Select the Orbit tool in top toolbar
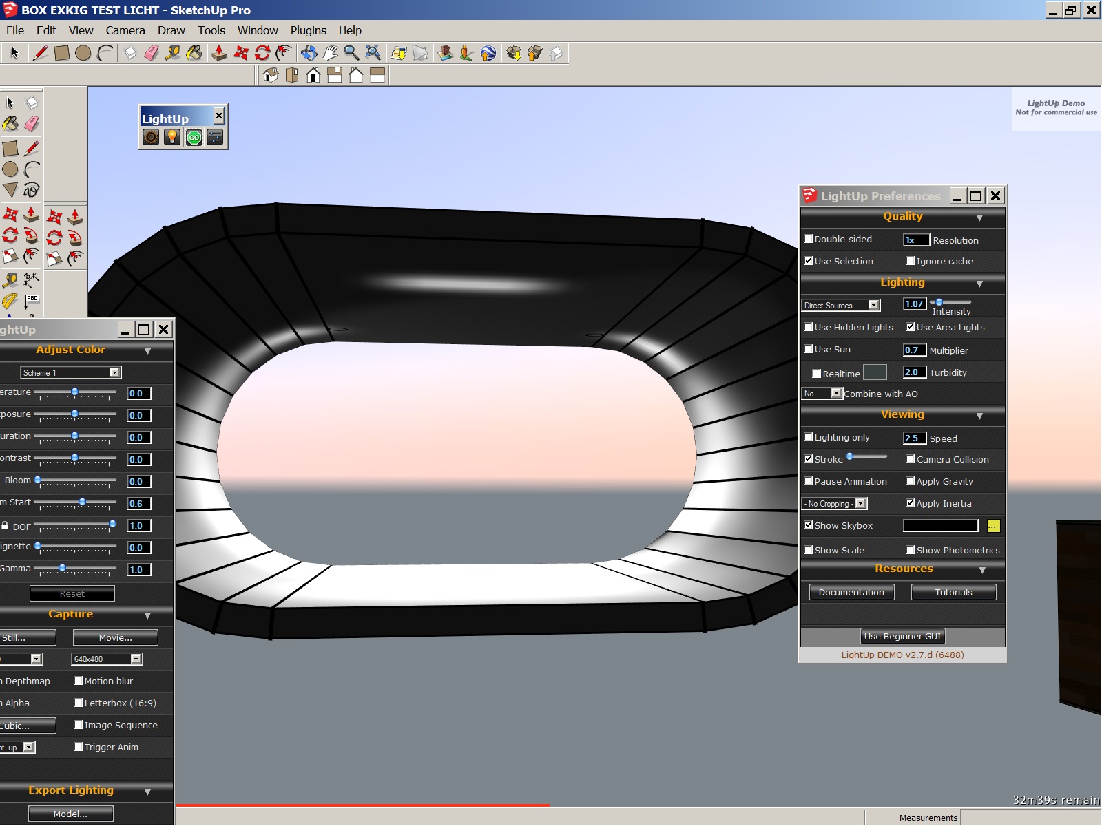1102x826 pixels. click(309, 53)
